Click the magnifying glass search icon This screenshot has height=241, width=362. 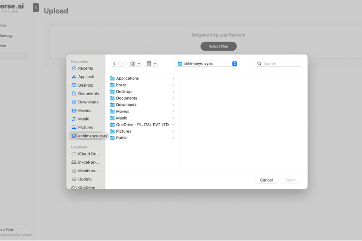[259, 64]
